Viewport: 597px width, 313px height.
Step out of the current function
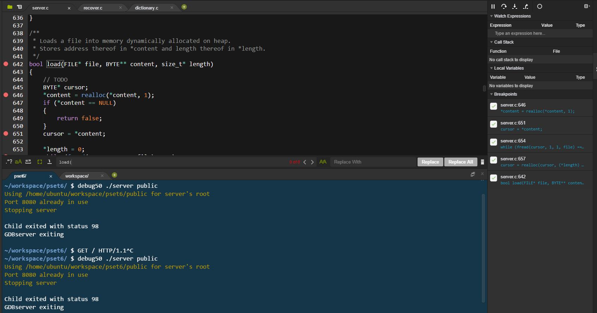point(526,6)
